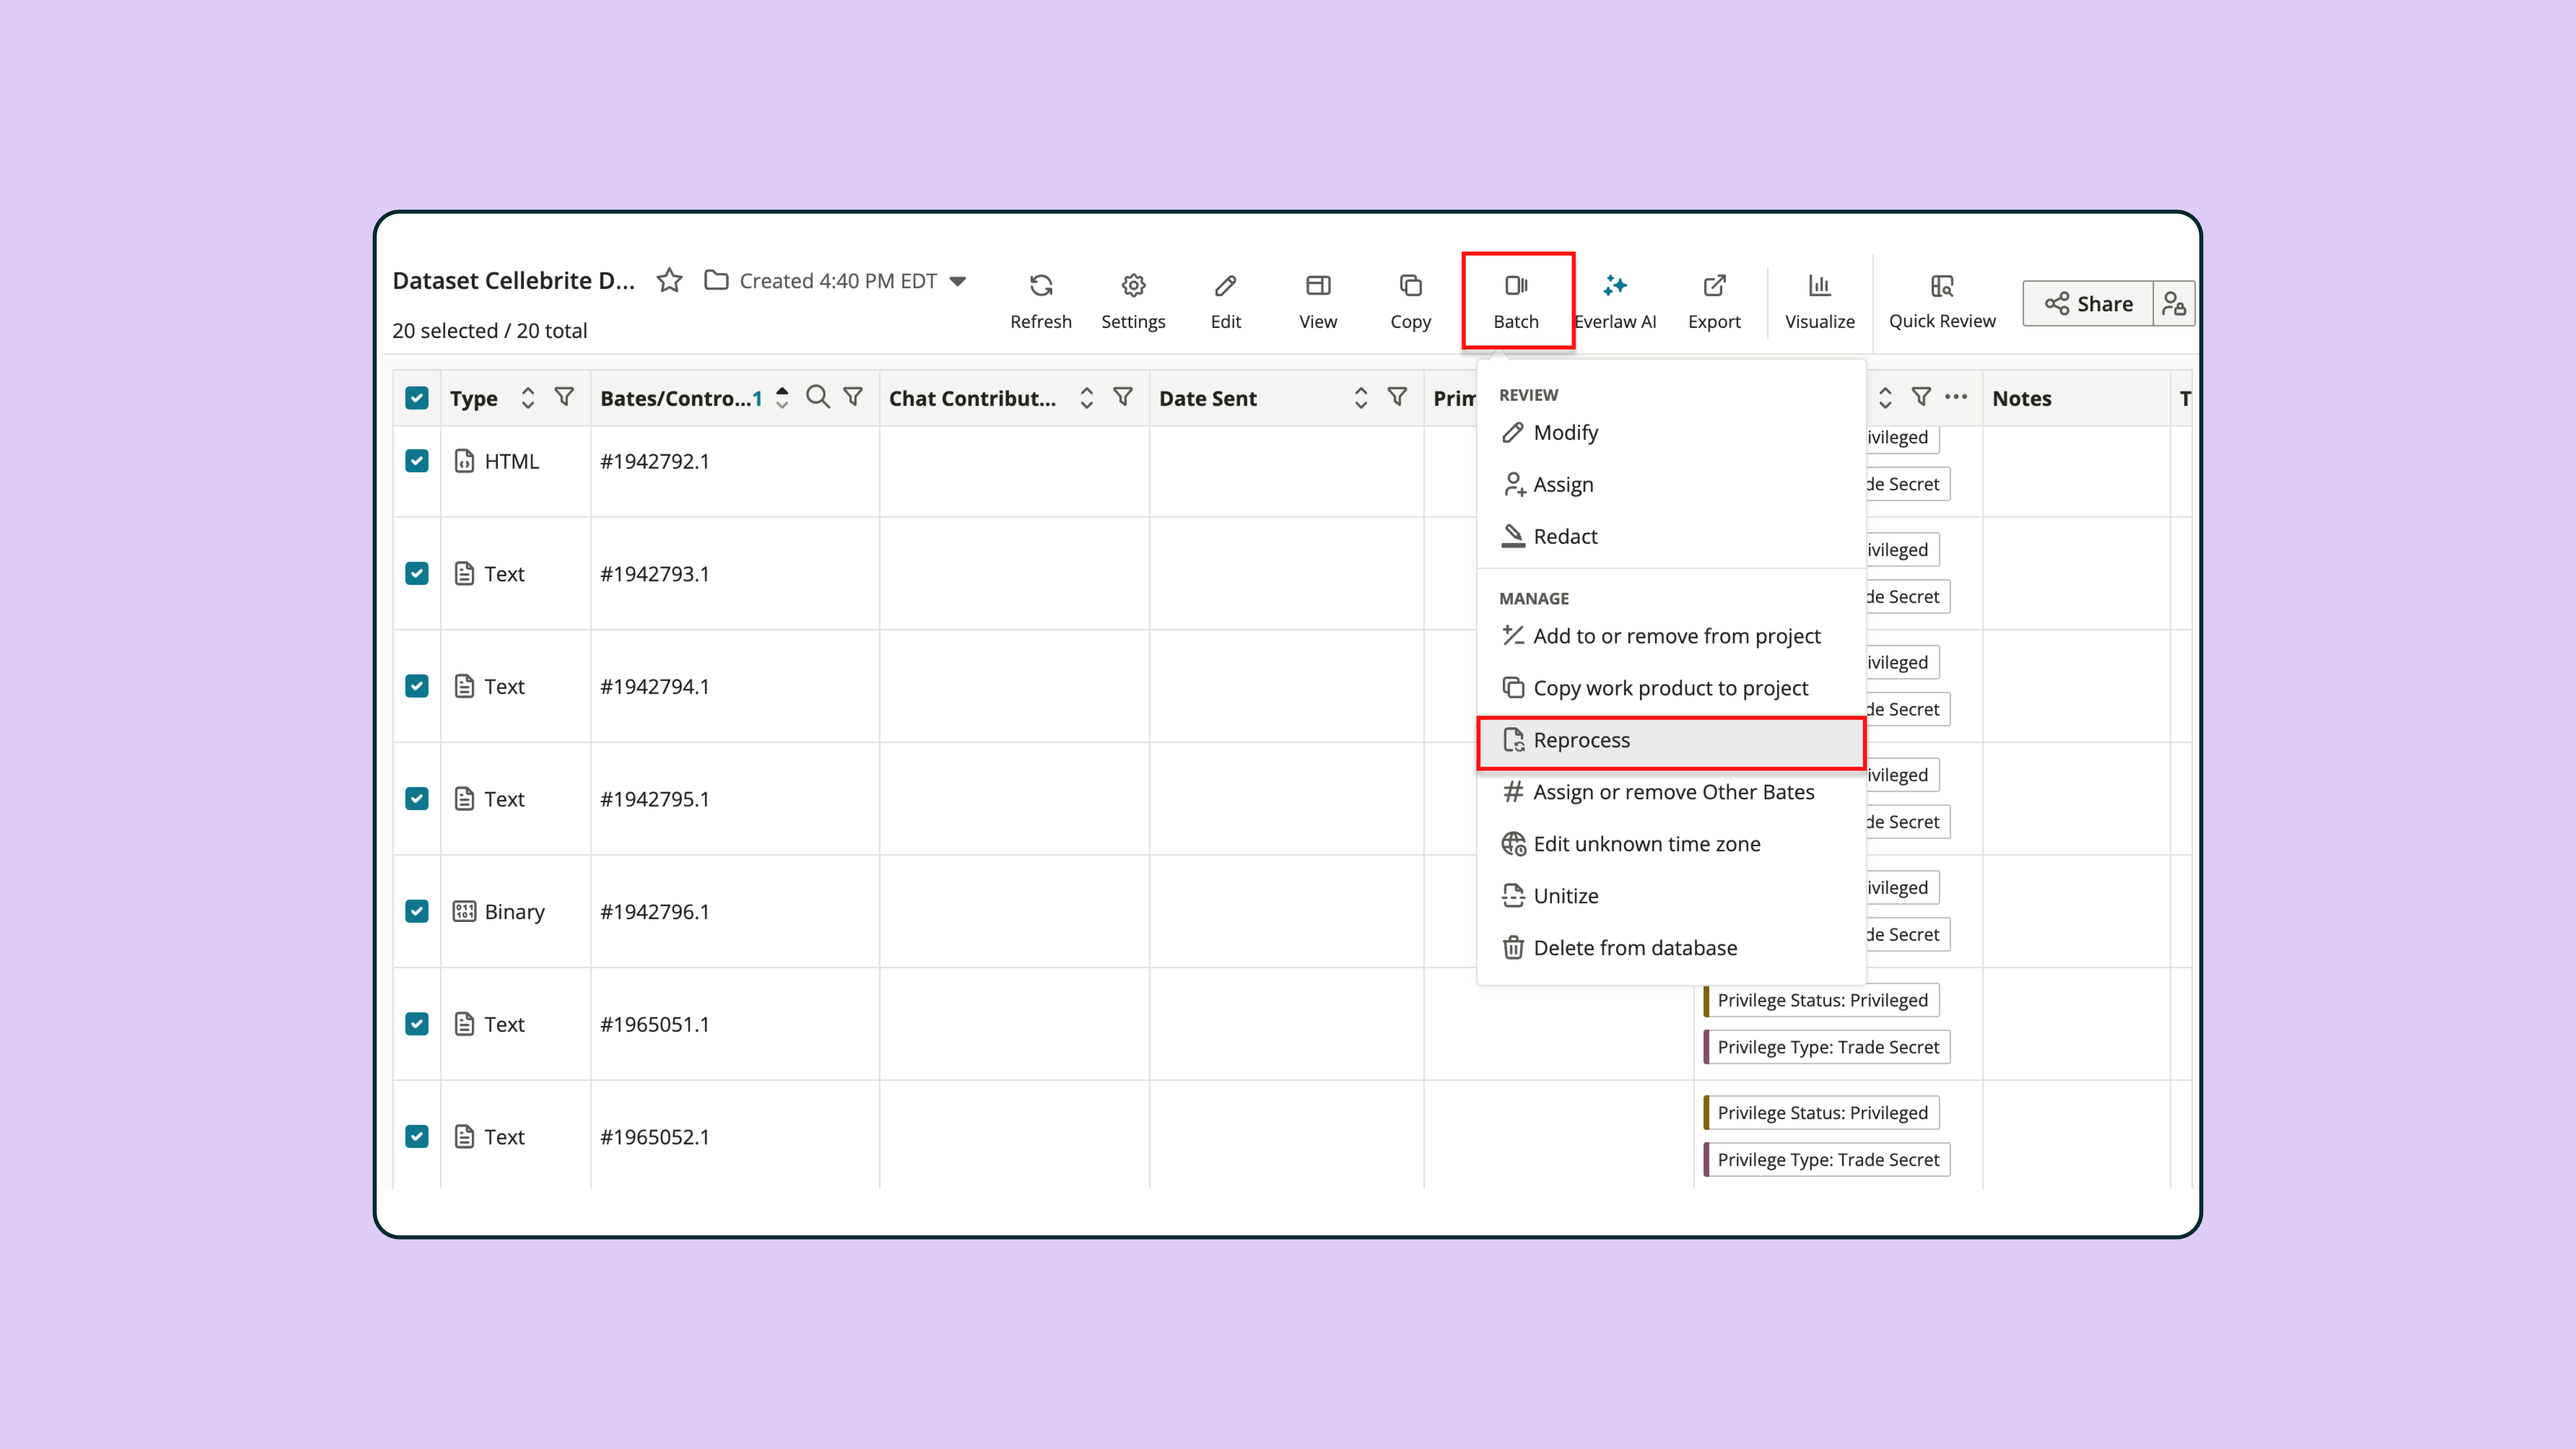The height and width of the screenshot is (1449, 2576).
Task: Choose Assign in the Review section
Action: 1671,484
